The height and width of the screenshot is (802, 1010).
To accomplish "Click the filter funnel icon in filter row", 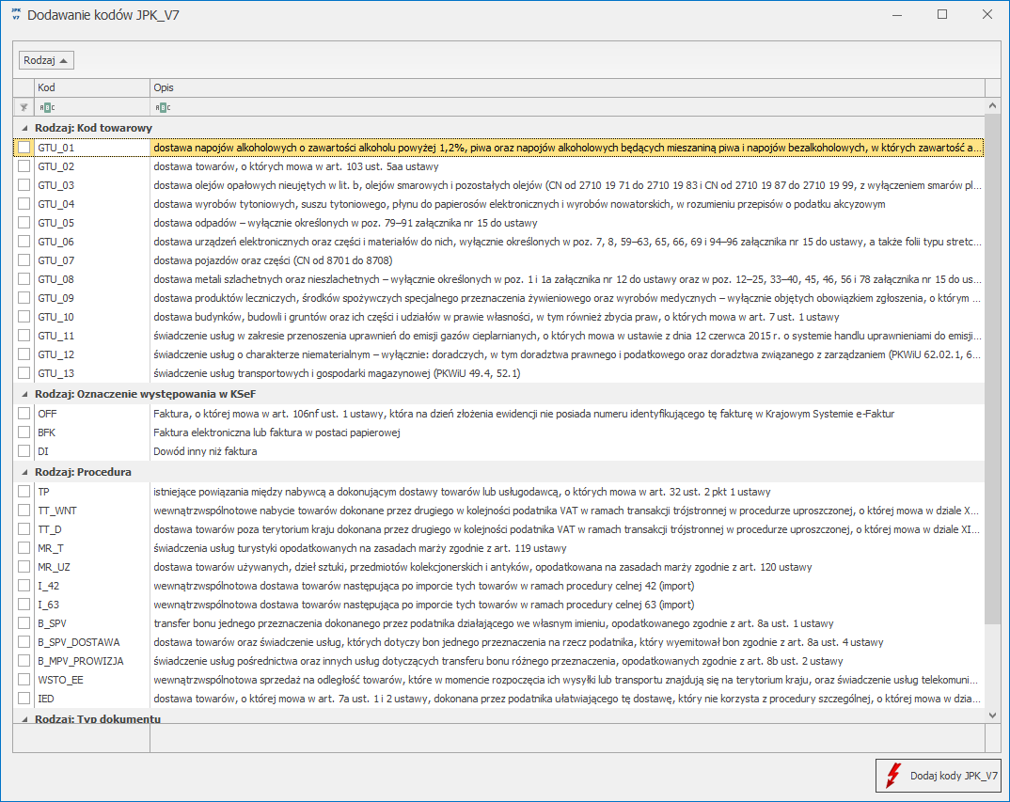I will pos(24,107).
